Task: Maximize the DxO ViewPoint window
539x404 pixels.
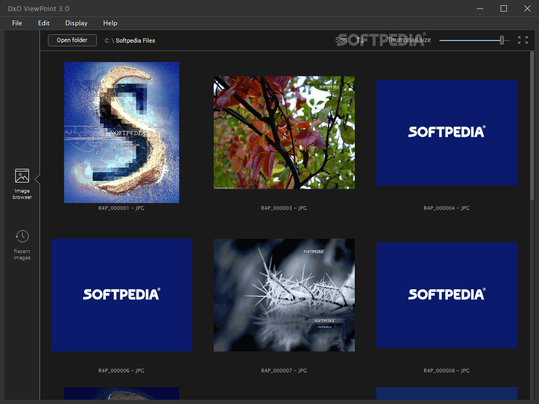Action: (x=504, y=8)
